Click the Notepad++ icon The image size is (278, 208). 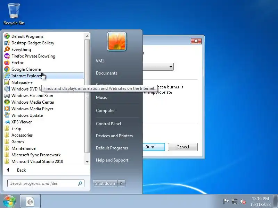7,83
